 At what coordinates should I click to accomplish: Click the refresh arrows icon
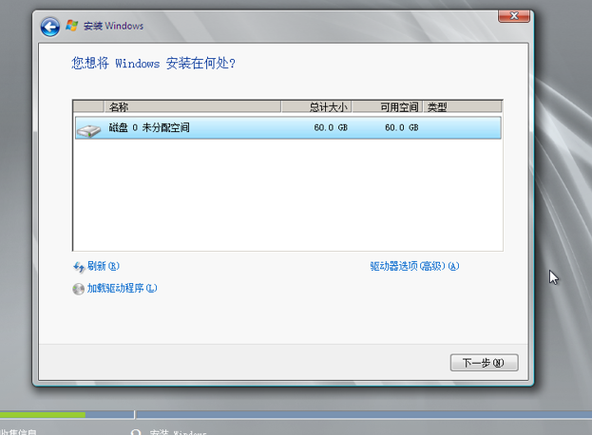coord(79,267)
